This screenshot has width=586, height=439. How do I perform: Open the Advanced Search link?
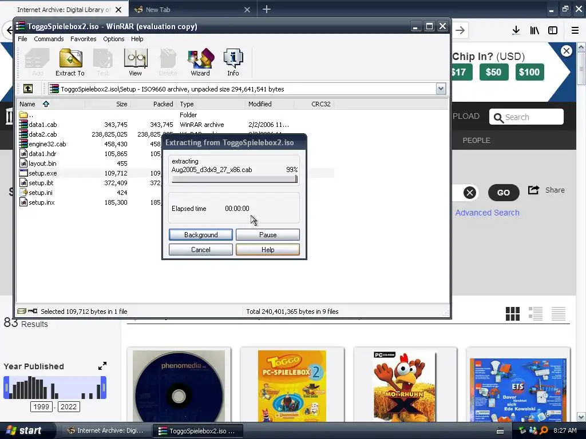[487, 213]
